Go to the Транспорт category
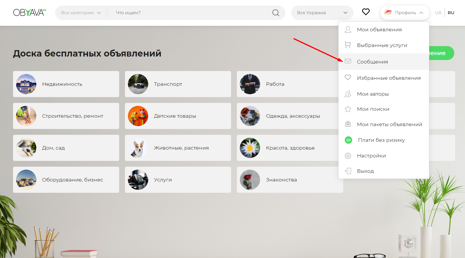 tap(178, 84)
